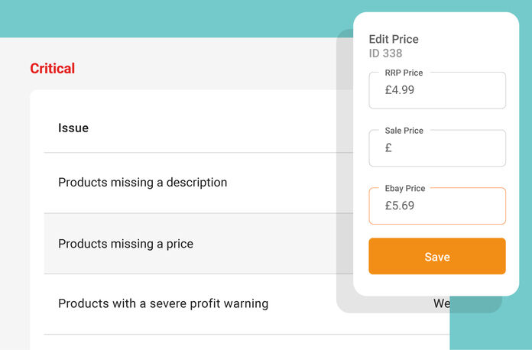Focus the Sale Price input field
This screenshot has width=532, height=350.
(x=437, y=148)
